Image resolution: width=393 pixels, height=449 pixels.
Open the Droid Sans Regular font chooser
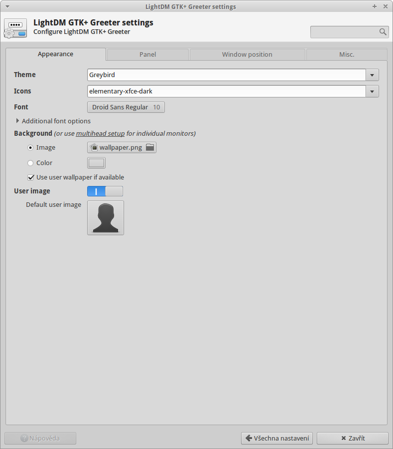pyautogui.click(x=126, y=107)
